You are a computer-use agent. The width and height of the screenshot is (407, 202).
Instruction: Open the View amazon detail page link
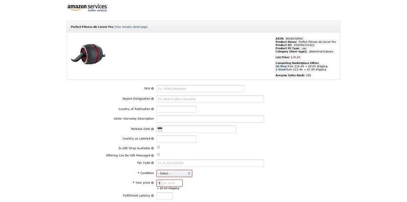[131, 27]
